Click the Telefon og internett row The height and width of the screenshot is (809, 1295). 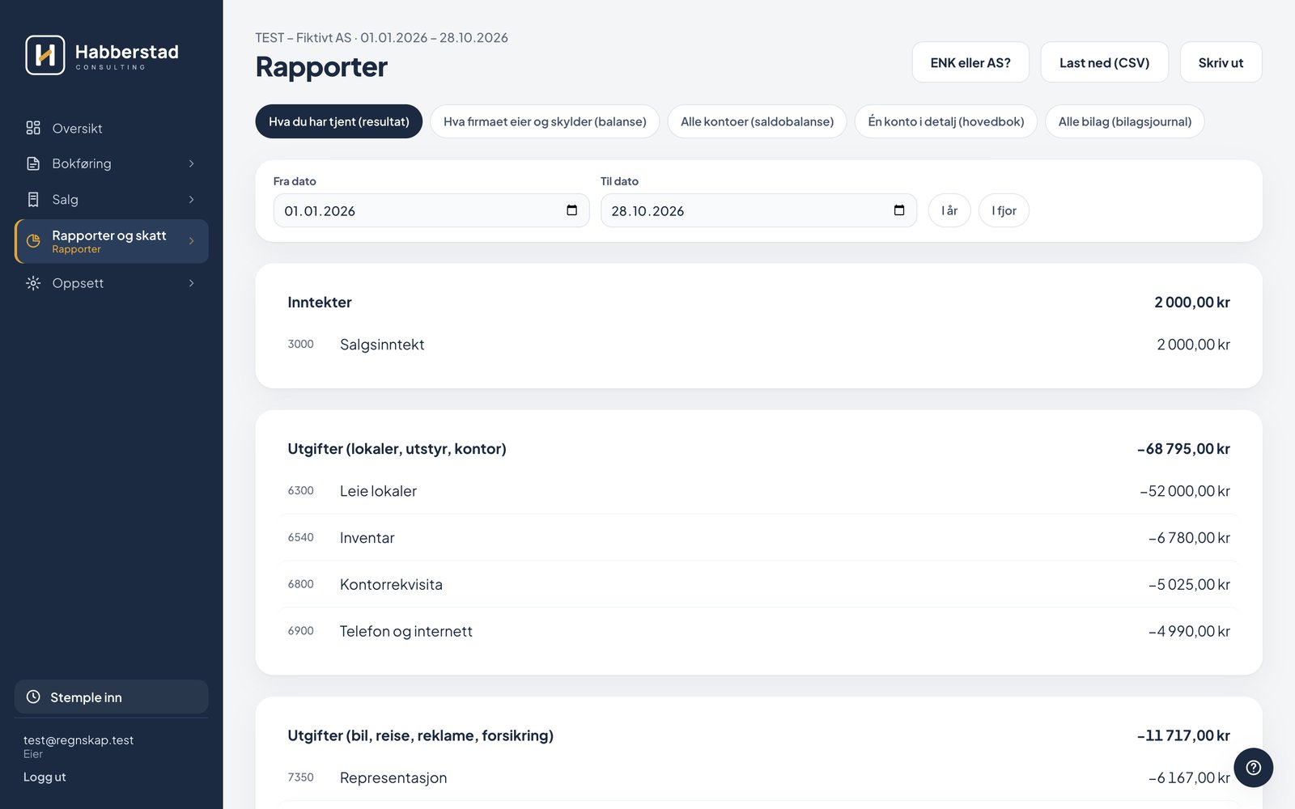coord(758,631)
